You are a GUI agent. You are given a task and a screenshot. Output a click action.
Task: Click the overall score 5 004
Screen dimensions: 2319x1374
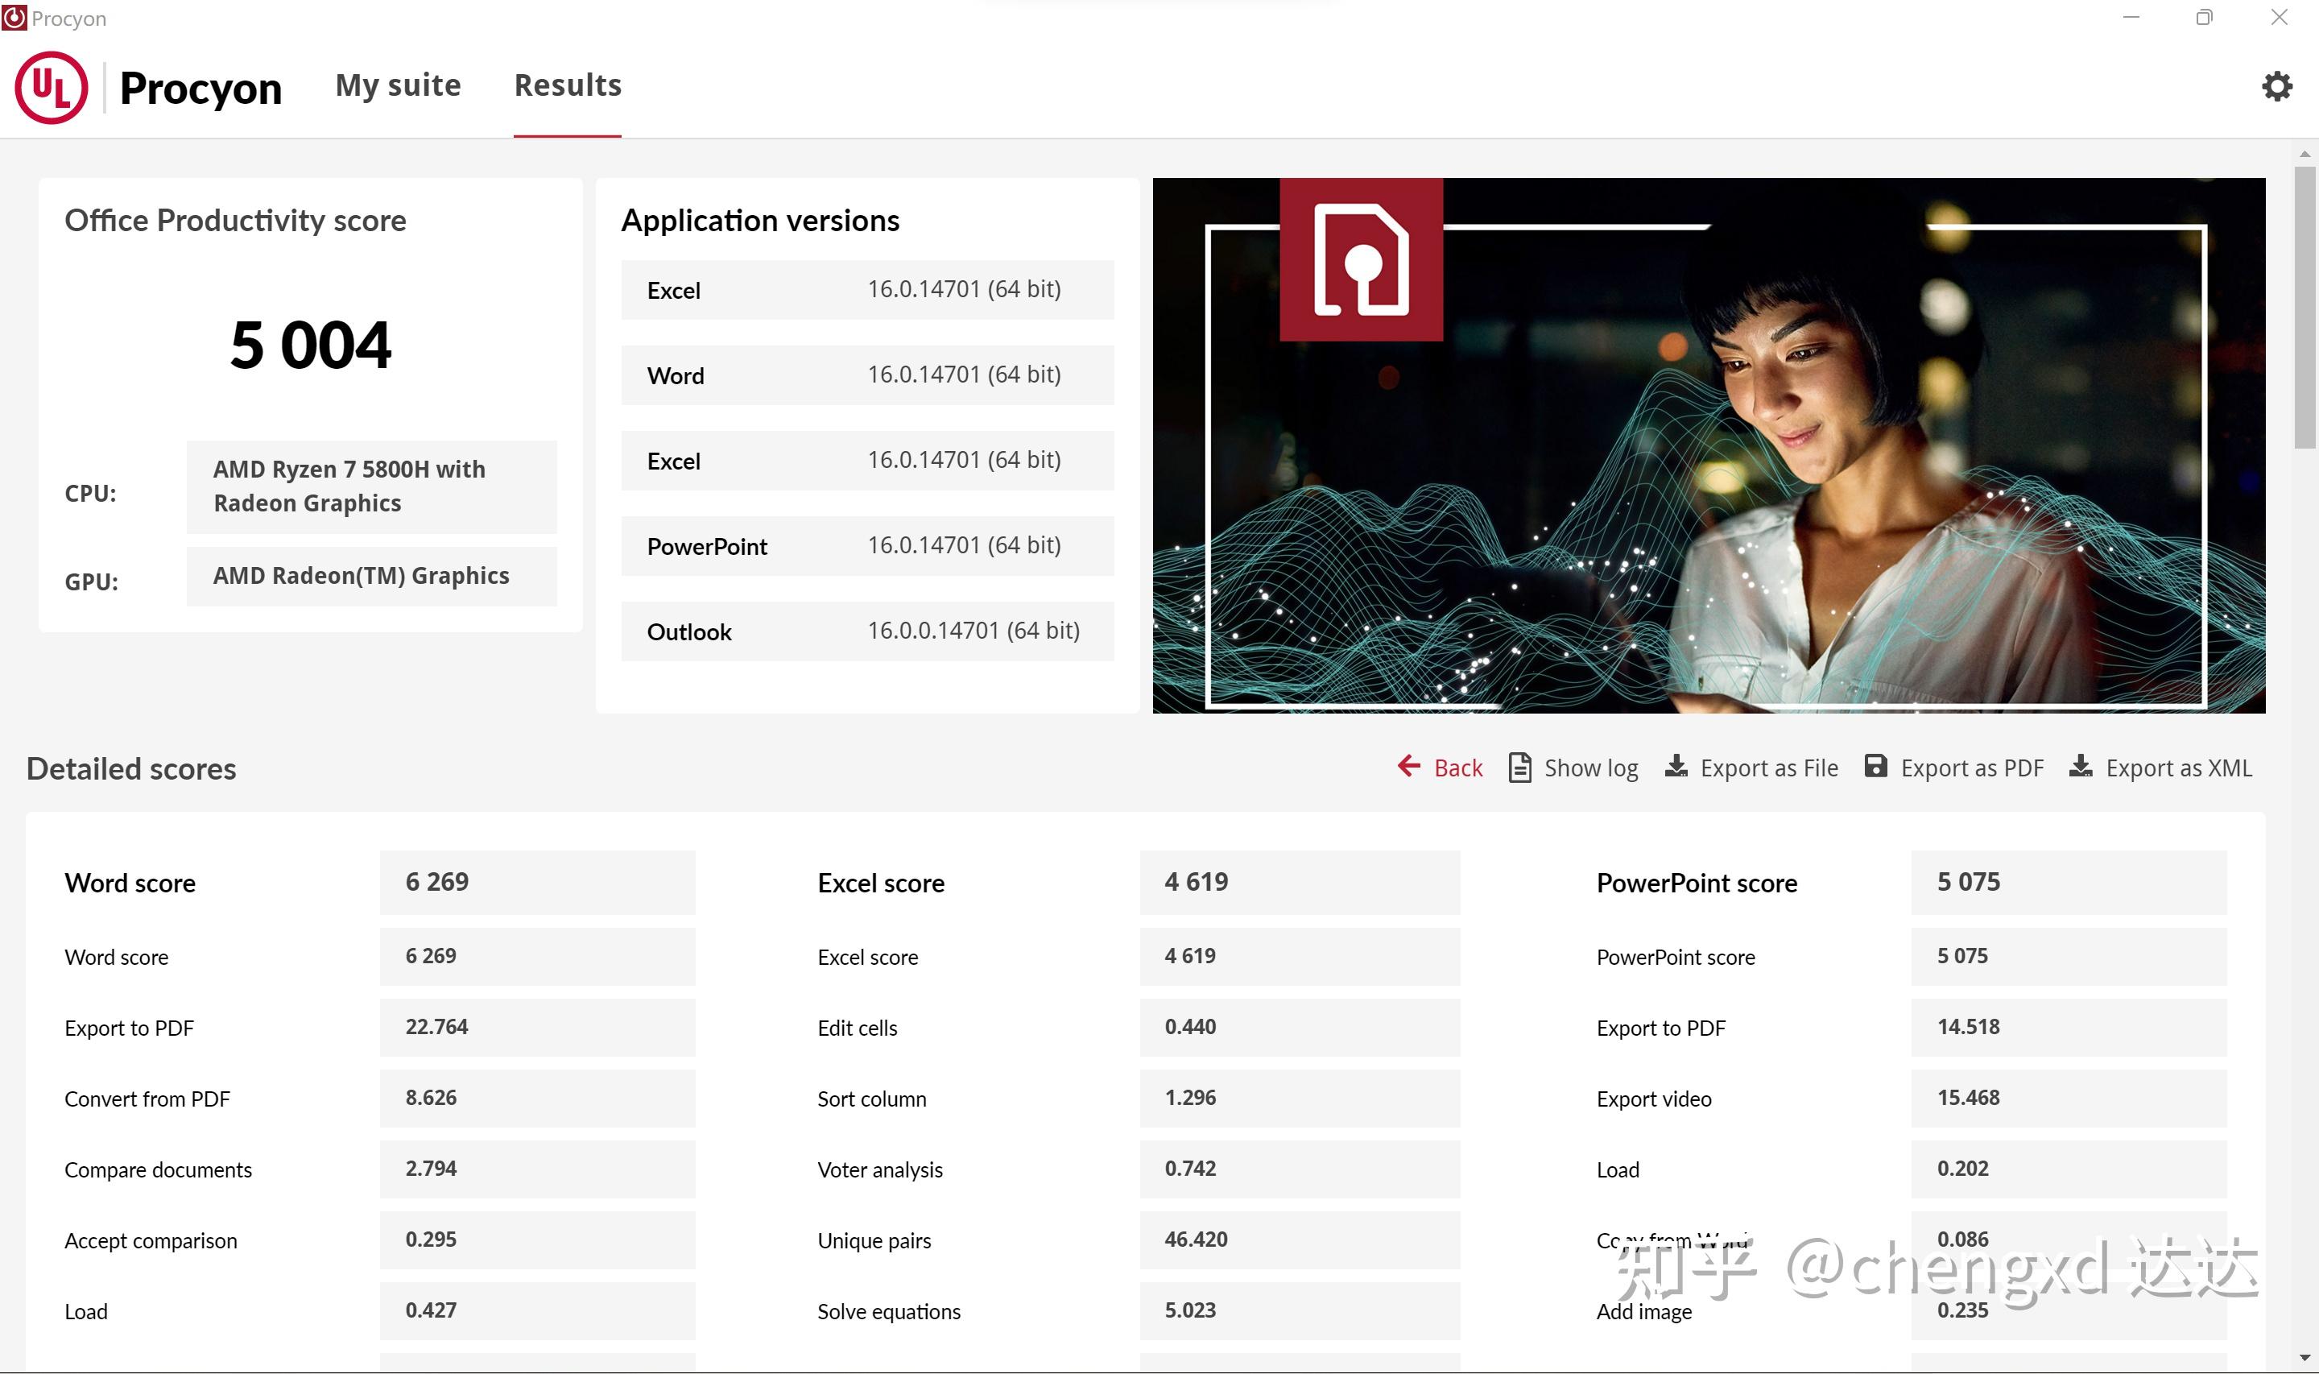(x=310, y=346)
